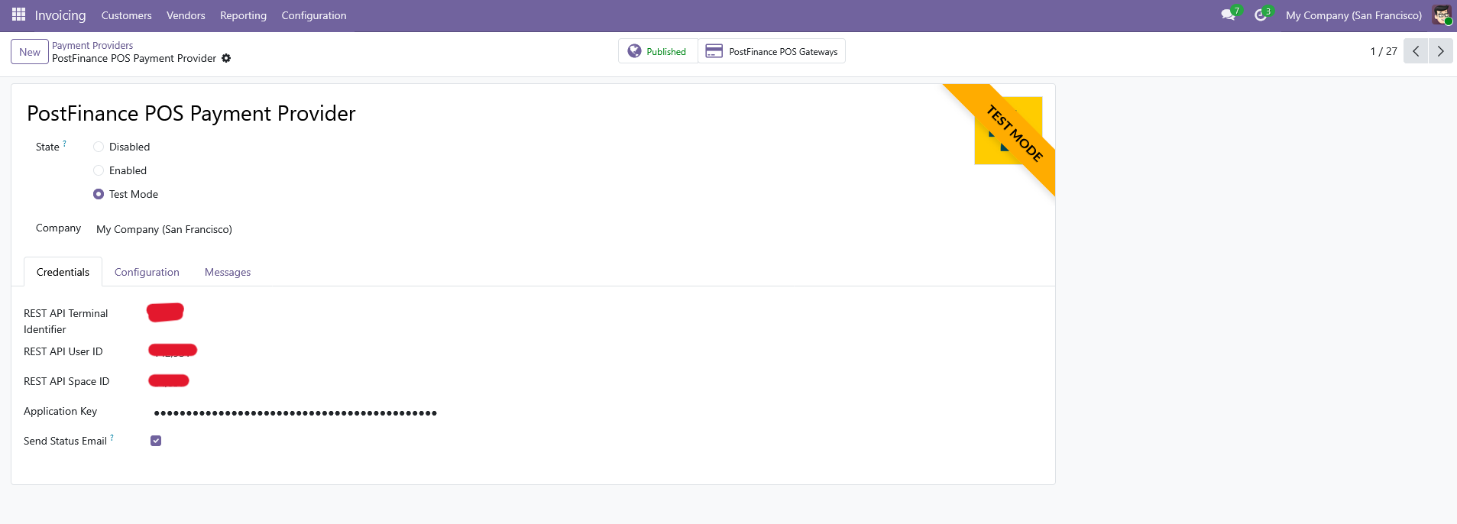Go to next record with right chevron

[x=1440, y=51]
